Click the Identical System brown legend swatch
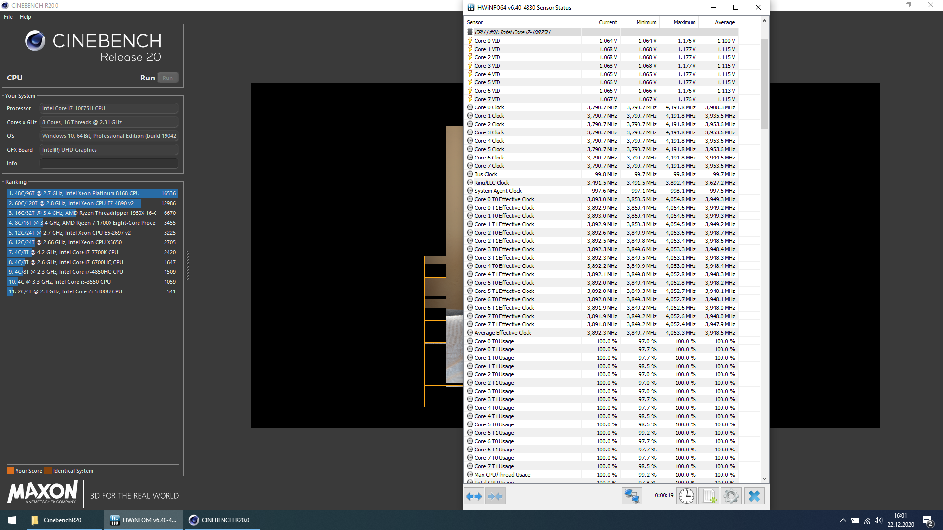Screen dimensions: 943x530 tap(48, 471)
